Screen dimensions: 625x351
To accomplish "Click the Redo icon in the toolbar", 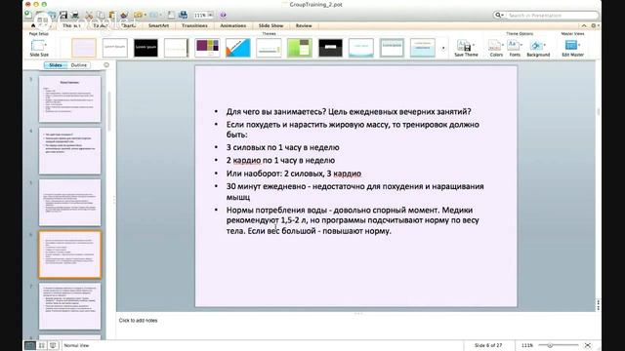I will click(x=154, y=16).
